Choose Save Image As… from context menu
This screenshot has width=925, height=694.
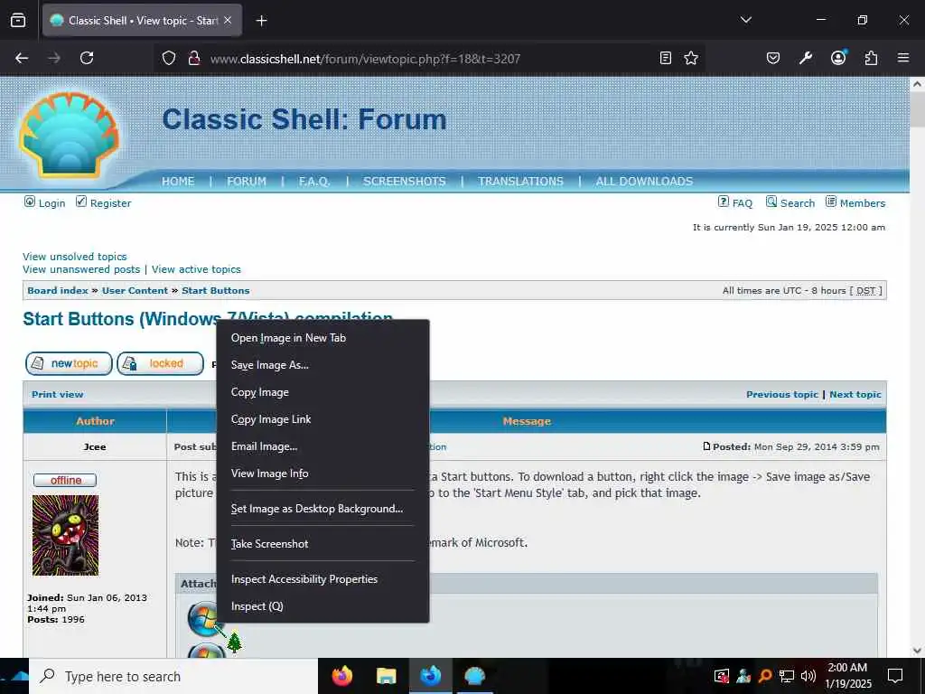pyautogui.click(x=322, y=365)
